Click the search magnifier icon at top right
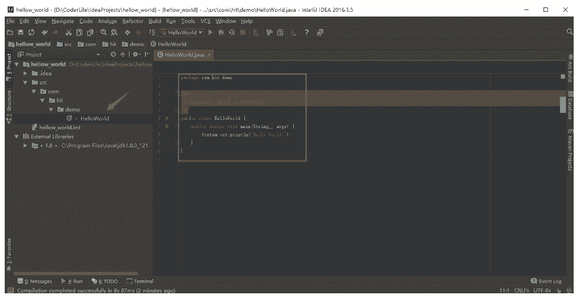 pos(569,32)
